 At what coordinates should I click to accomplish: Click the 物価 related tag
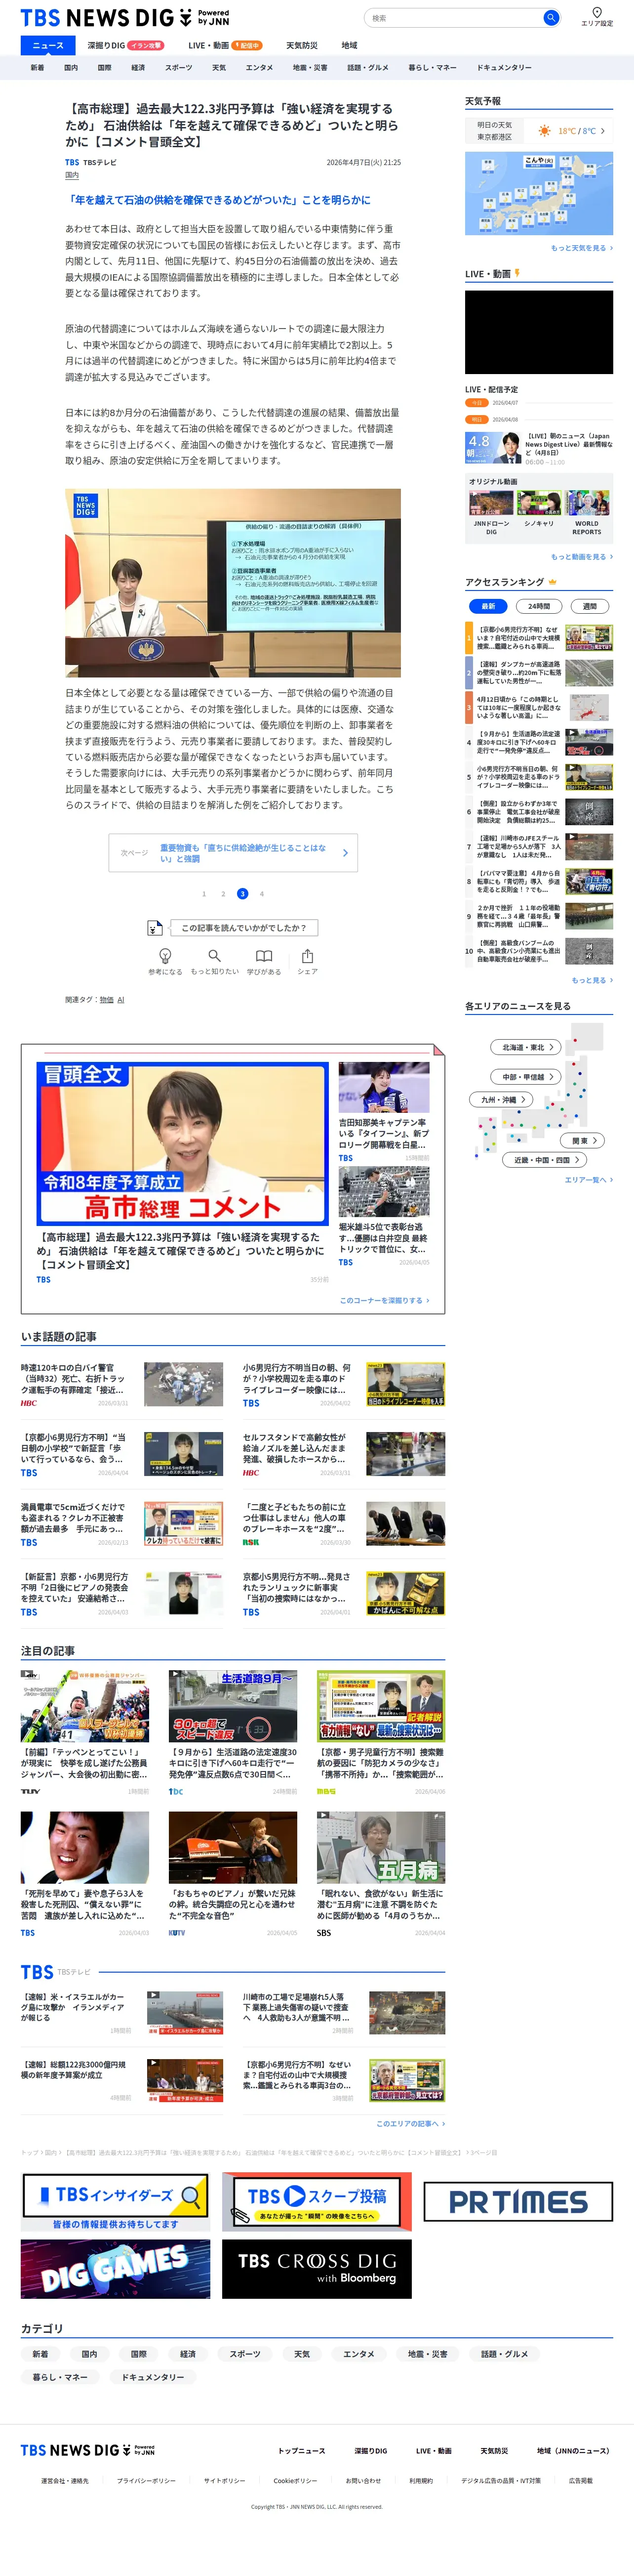click(106, 1000)
